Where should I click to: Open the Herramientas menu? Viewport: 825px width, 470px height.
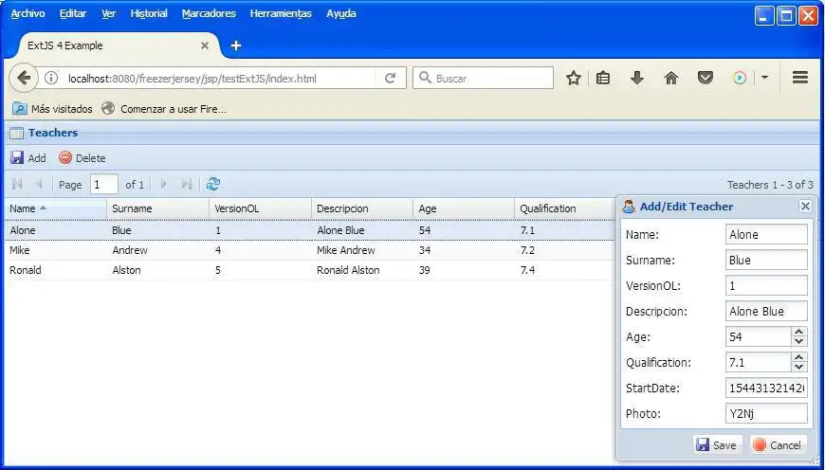coord(281,13)
